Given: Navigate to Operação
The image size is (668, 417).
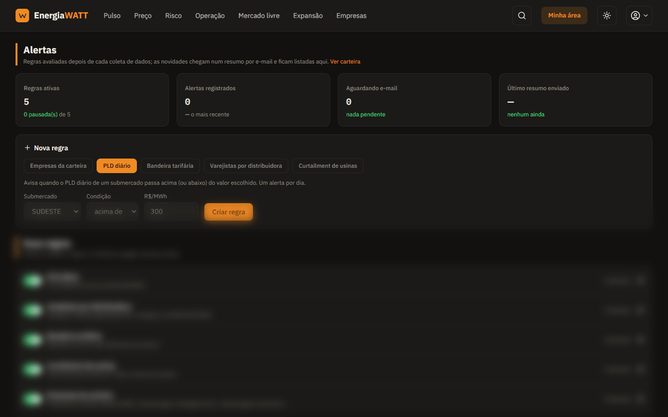Looking at the screenshot, I should [210, 16].
